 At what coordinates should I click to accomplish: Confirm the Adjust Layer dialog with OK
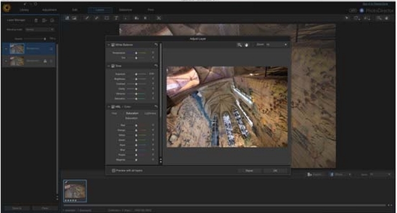275,170
